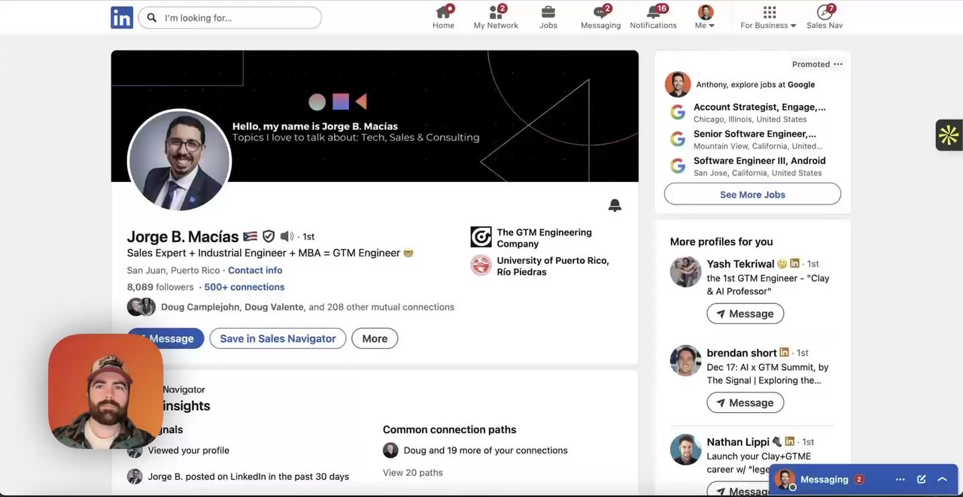Viewport: 963px width, 497px height.
Task: Open brendan short's profile name
Action: 742,353
